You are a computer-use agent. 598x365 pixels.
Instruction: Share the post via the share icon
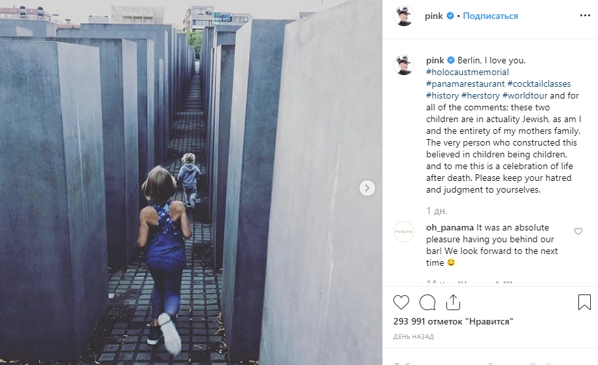click(453, 302)
